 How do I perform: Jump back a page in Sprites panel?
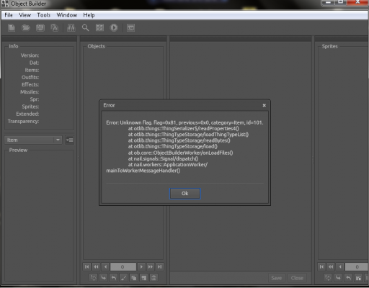331,266
